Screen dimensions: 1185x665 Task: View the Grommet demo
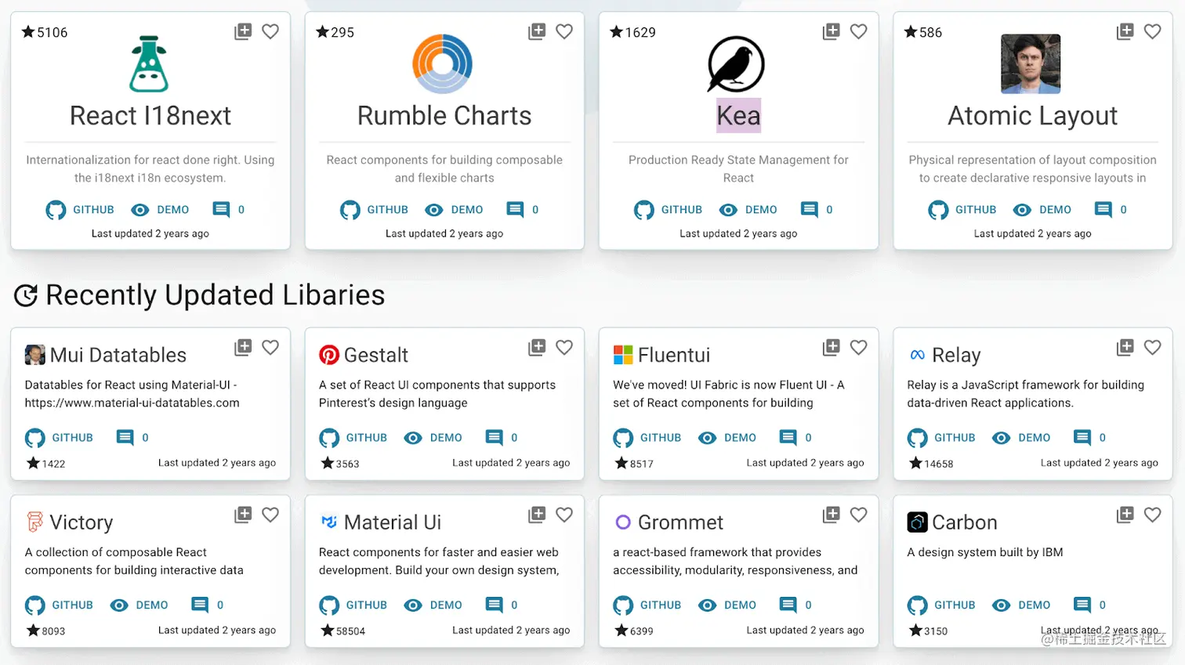tap(727, 605)
